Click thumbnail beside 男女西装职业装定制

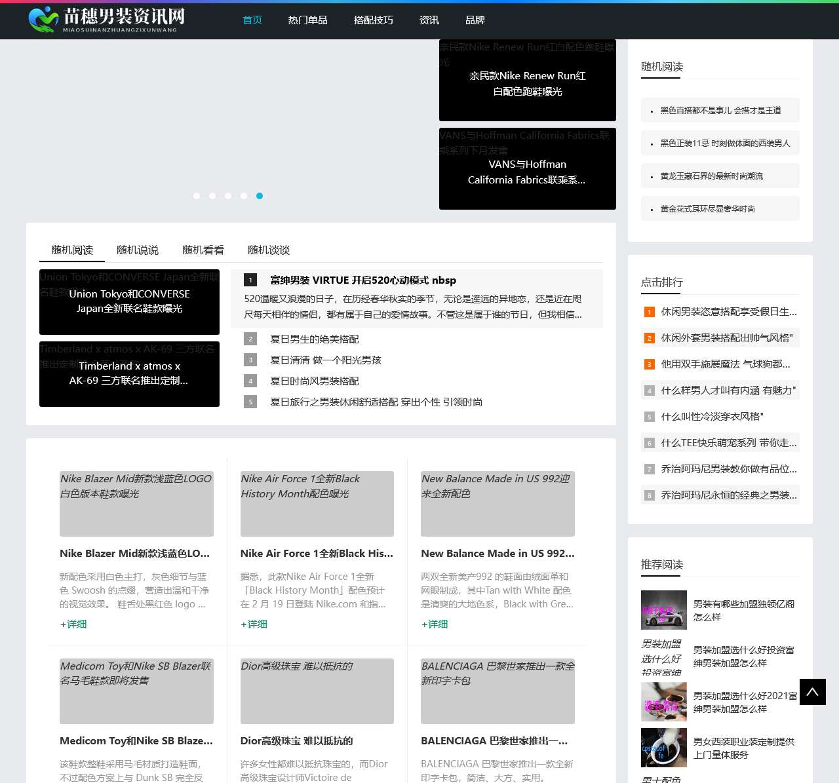(x=664, y=748)
